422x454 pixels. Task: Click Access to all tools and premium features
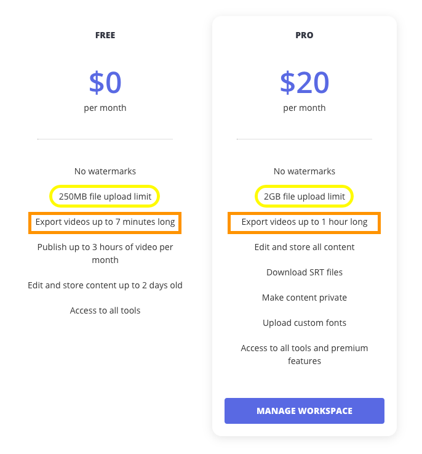(x=304, y=354)
